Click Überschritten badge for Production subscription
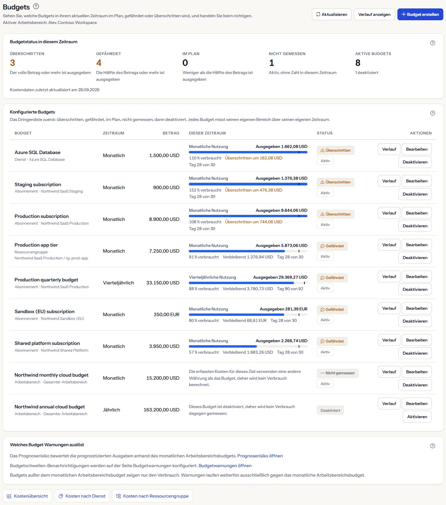The height and width of the screenshot is (505, 446). [335, 214]
